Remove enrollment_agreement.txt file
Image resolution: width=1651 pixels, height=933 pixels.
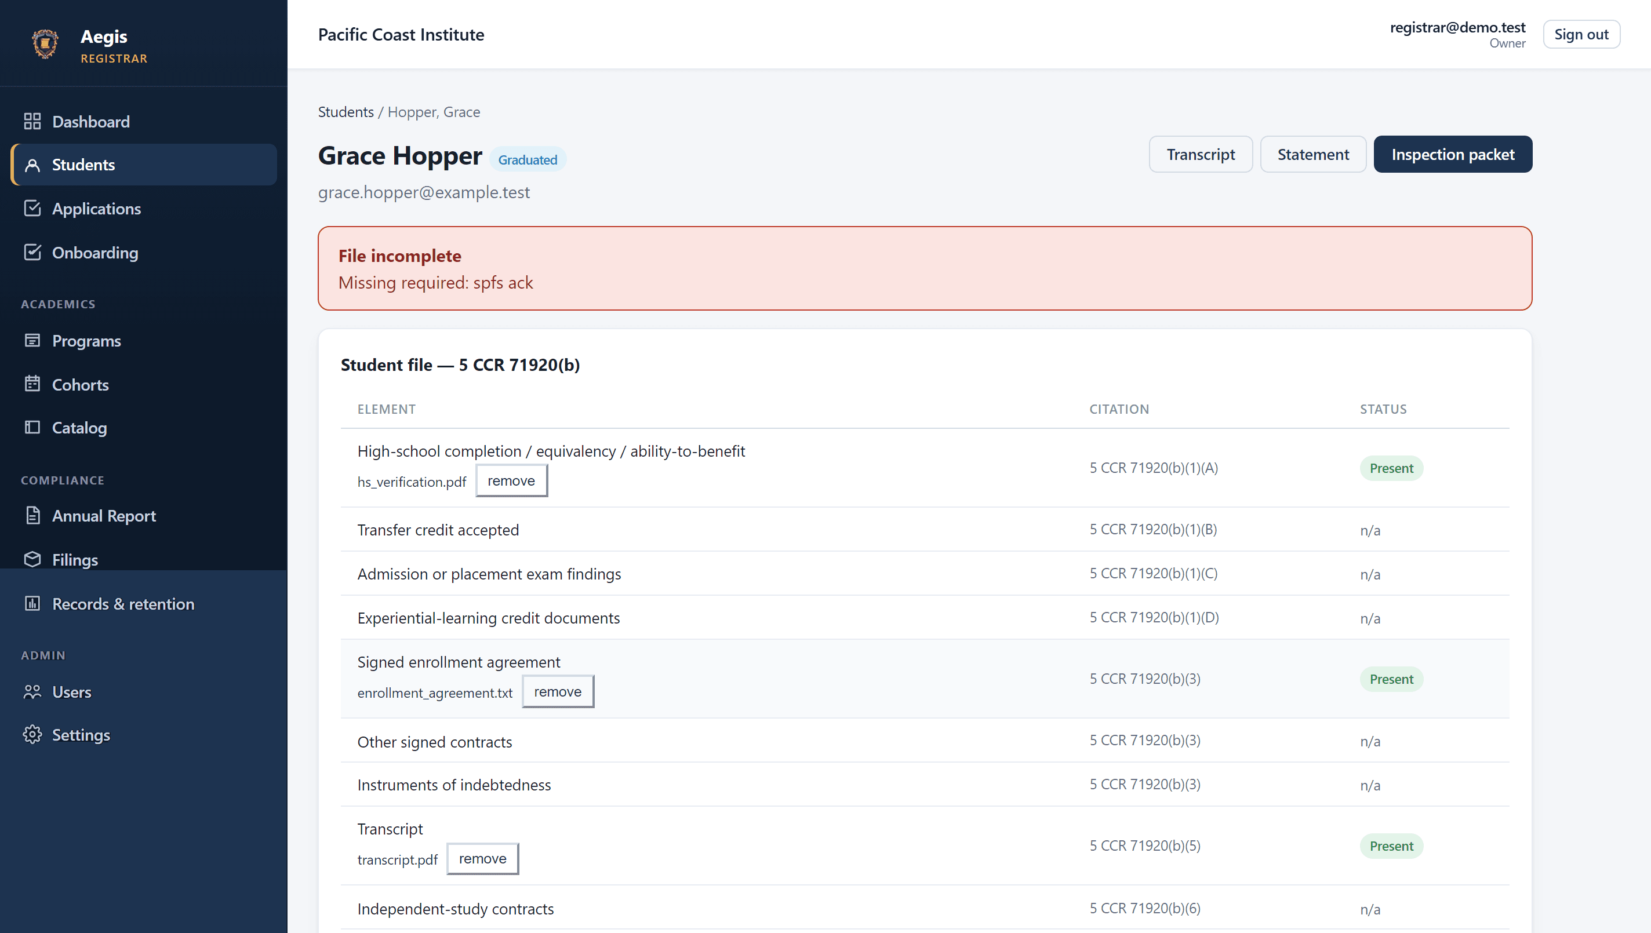558,691
